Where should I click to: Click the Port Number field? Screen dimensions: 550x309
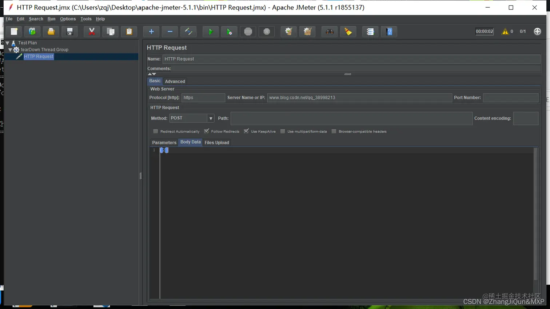click(511, 98)
